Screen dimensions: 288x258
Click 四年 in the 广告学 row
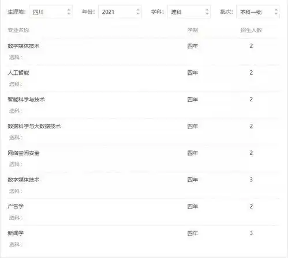(193, 206)
